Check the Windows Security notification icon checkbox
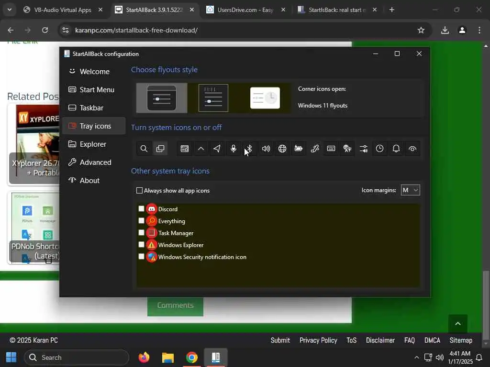This screenshot has width=490, height=367. (x=141, y=256)
